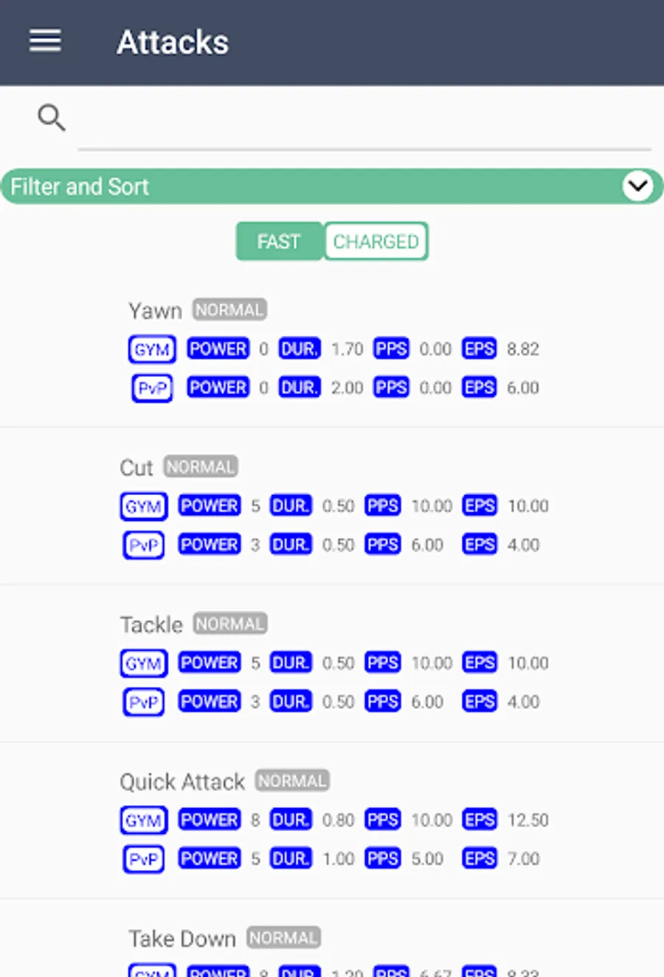Select the Tackle attack name
The height and width of the screenshot is (977, 664).
point(151,625)
